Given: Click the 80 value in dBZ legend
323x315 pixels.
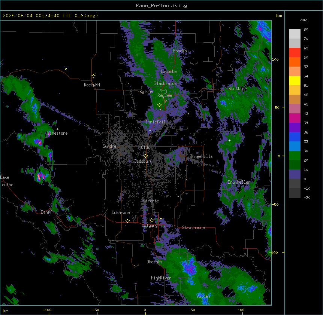Looking at the screenshot, I should click(306, 30).
